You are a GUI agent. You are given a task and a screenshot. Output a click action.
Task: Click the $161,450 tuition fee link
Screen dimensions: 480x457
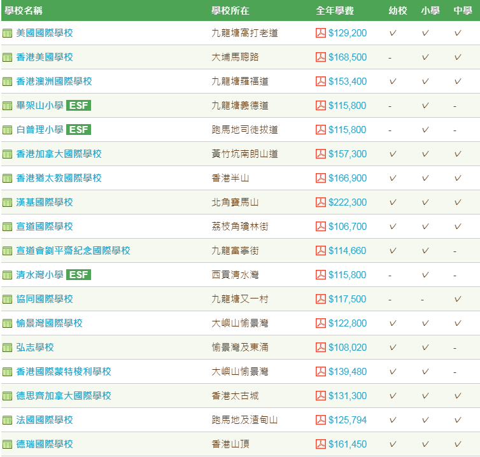pos(348,444)
